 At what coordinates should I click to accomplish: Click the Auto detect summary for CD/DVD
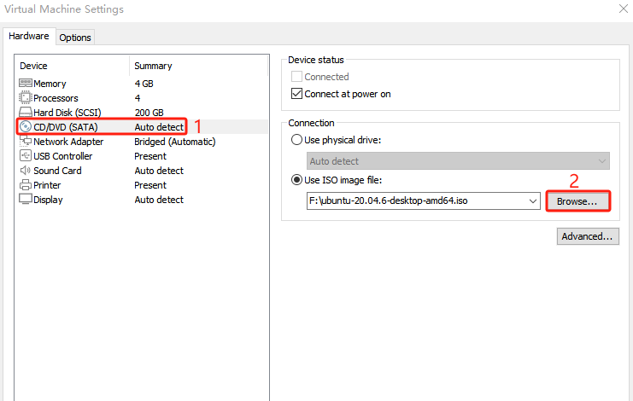pos(159,127)
